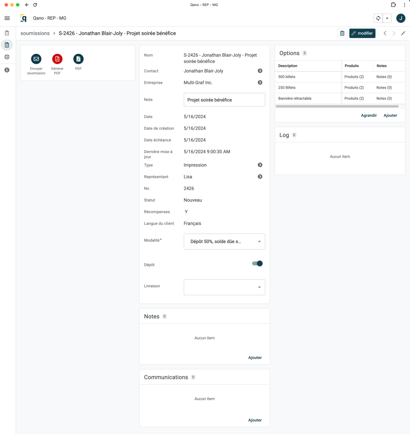Click the sync refresh icon in header
This screenshot has width=410, height=434.
(378, 18)
